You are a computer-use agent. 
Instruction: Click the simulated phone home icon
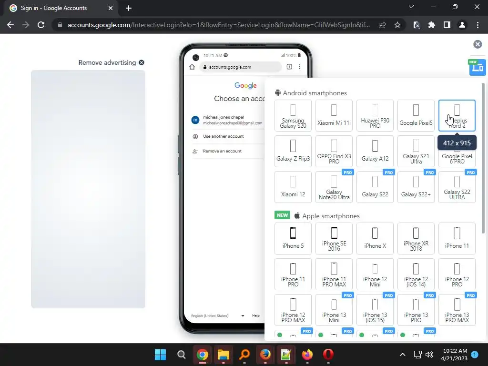(x=192, y=67)
